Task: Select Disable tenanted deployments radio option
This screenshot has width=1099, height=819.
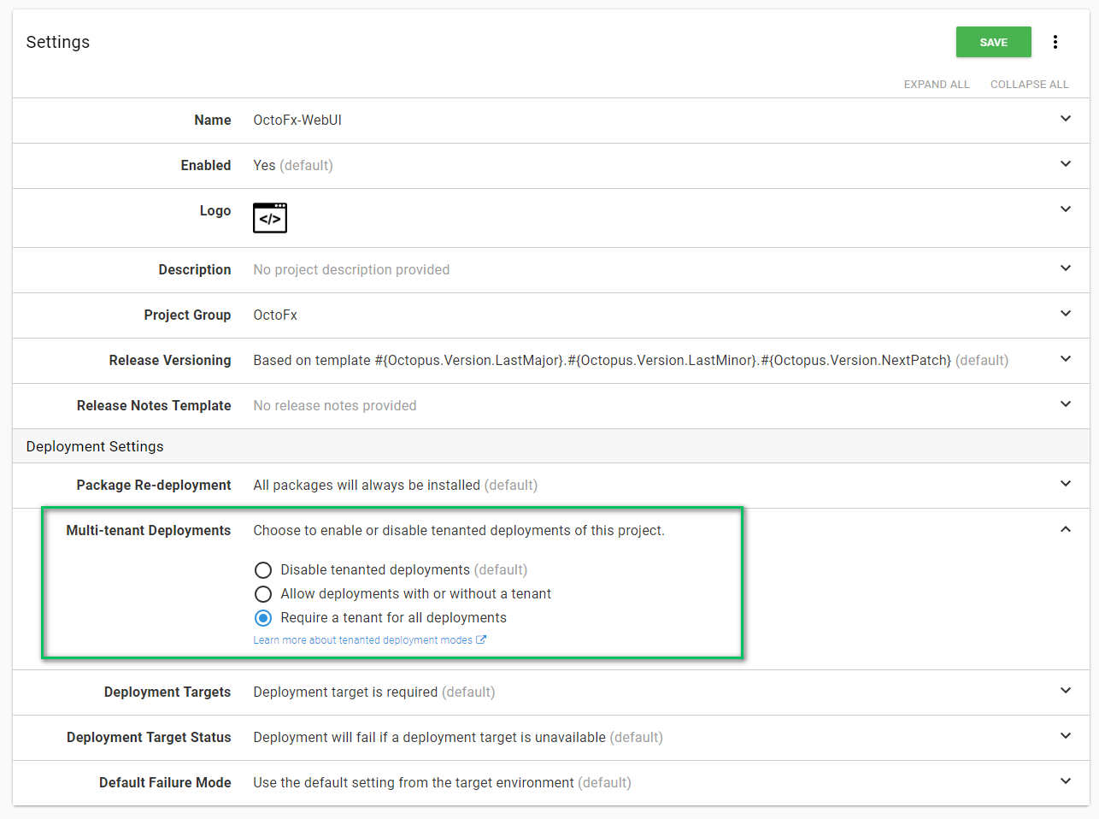Action: (263, 570)
